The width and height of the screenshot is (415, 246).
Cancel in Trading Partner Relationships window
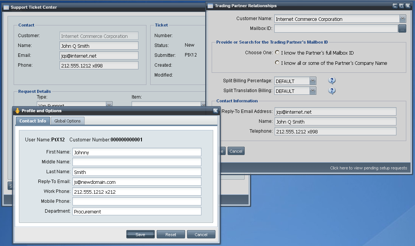pos(236,151)
